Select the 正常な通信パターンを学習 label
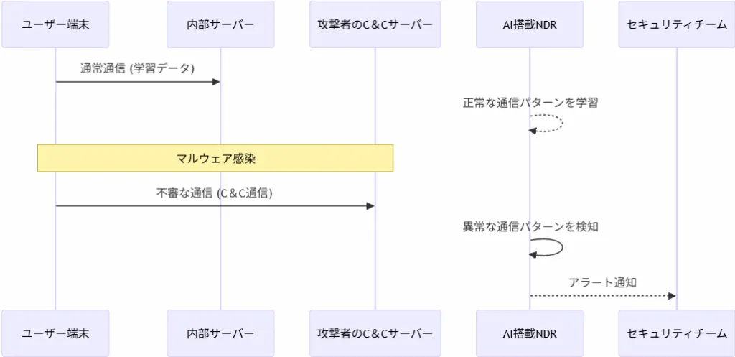Screen dimensions: 735x357 (x=530, y=103)
